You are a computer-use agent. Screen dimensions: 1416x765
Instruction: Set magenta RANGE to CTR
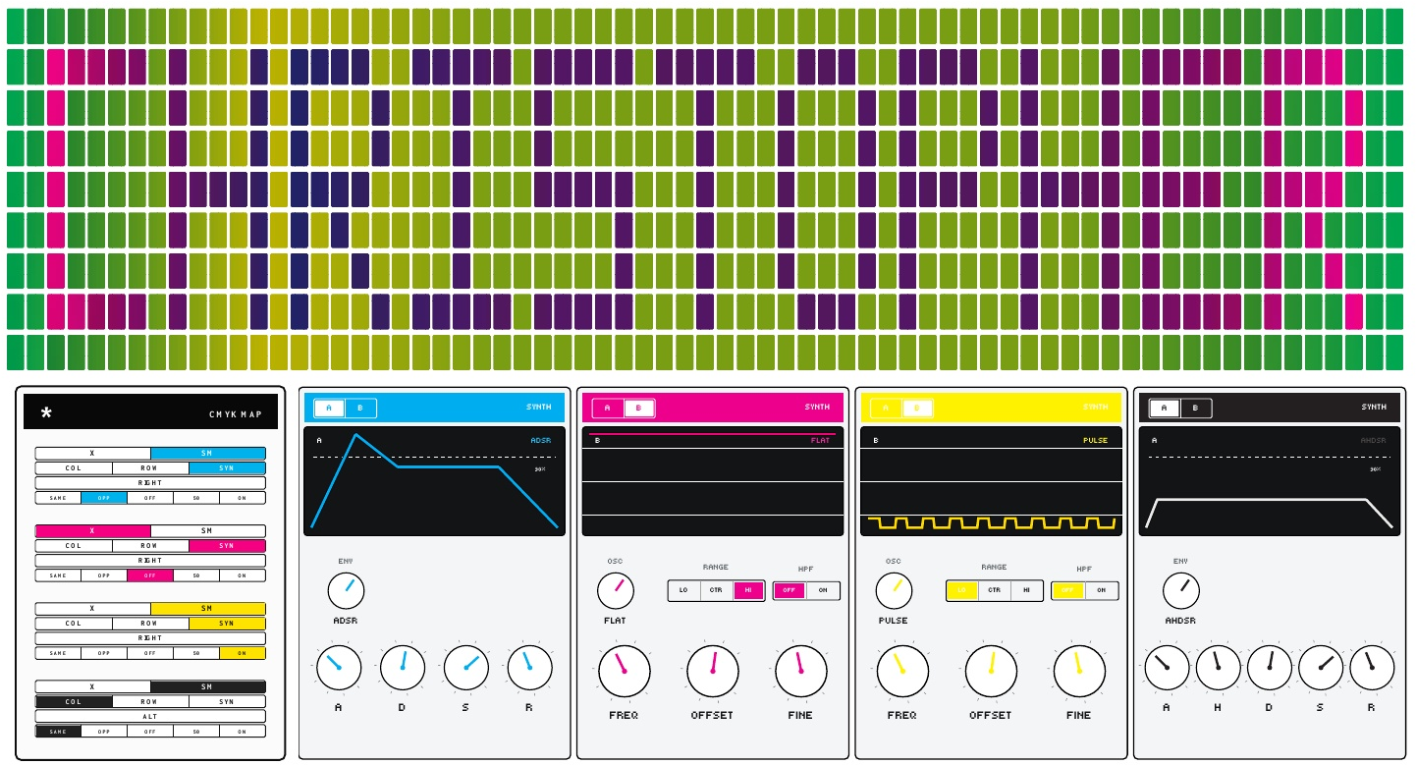pos(716,590)
